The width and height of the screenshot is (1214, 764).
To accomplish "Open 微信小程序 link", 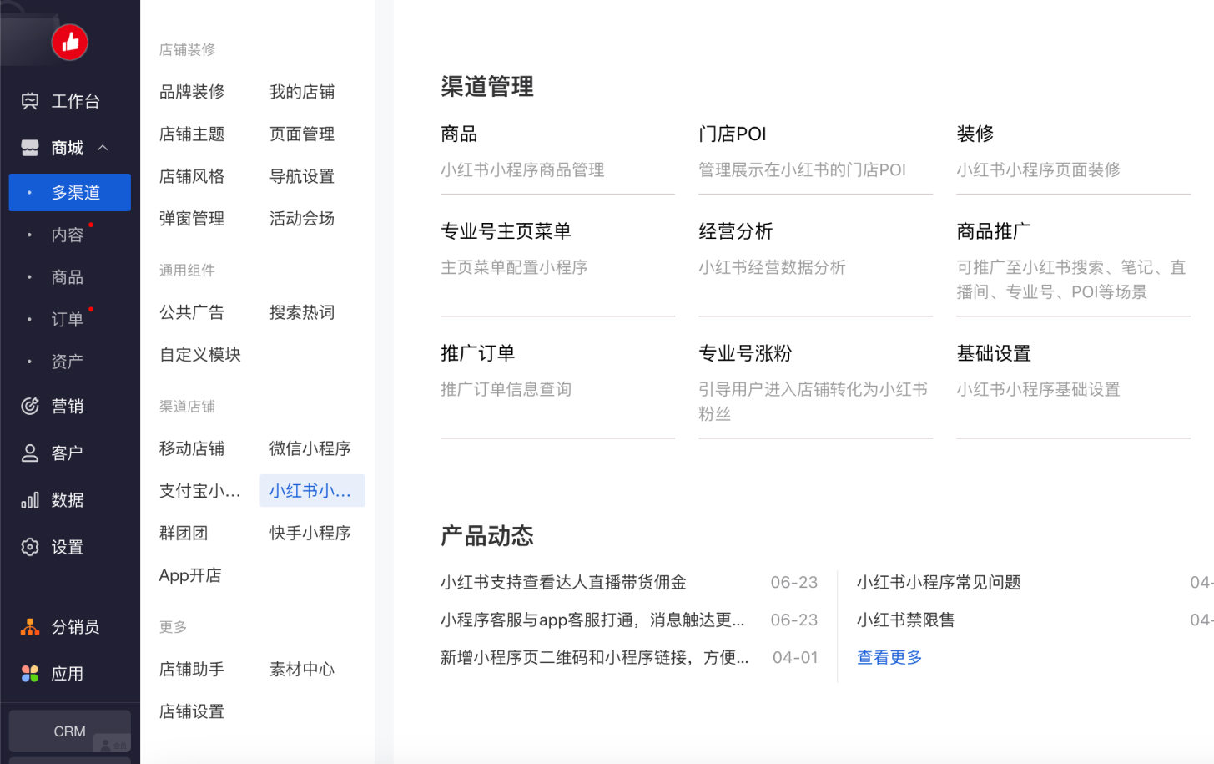I will click(x=310, y=448).
